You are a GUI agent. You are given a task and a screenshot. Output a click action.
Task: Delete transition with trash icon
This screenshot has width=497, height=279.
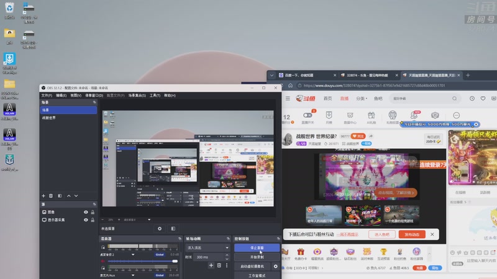[219, 265]
